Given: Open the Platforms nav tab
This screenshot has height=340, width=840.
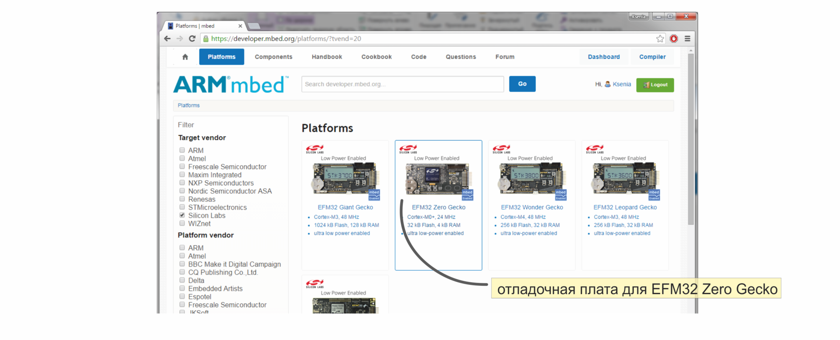Looking at the screenshot, I should point(221,57).
